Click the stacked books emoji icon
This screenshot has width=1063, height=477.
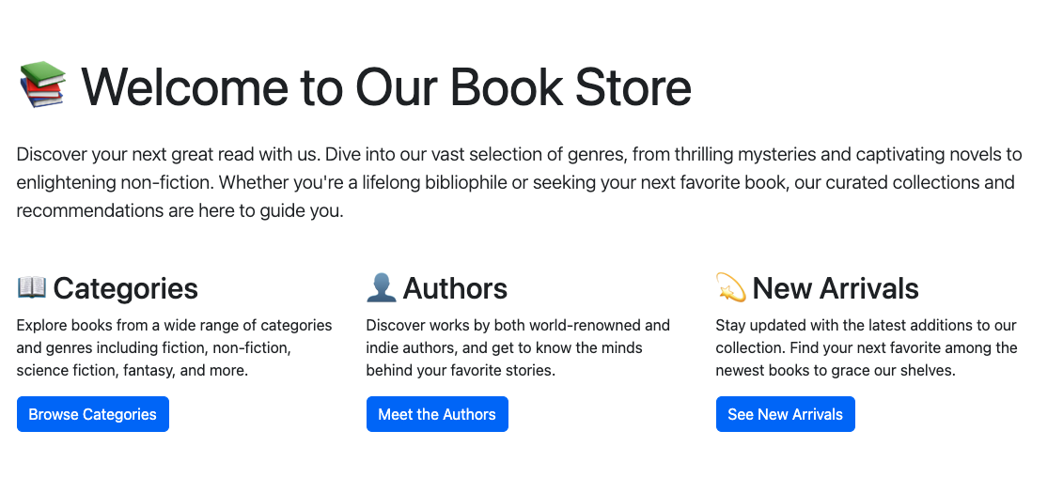[42, 84]
